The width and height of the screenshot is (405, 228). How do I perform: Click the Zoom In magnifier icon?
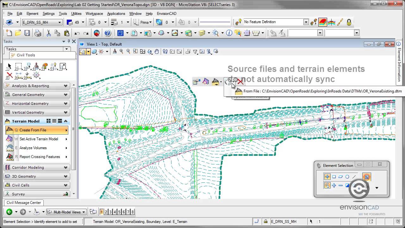tap(121, 52)
